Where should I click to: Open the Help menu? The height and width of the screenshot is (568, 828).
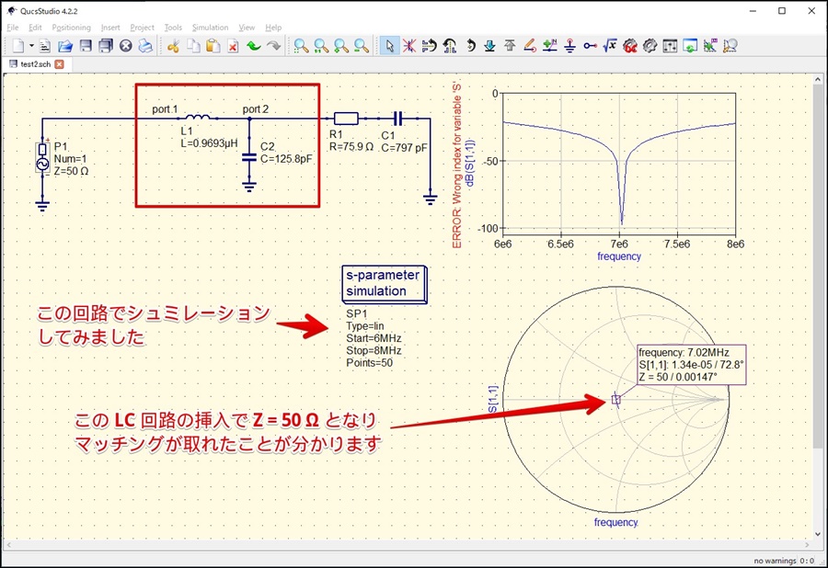273,28
